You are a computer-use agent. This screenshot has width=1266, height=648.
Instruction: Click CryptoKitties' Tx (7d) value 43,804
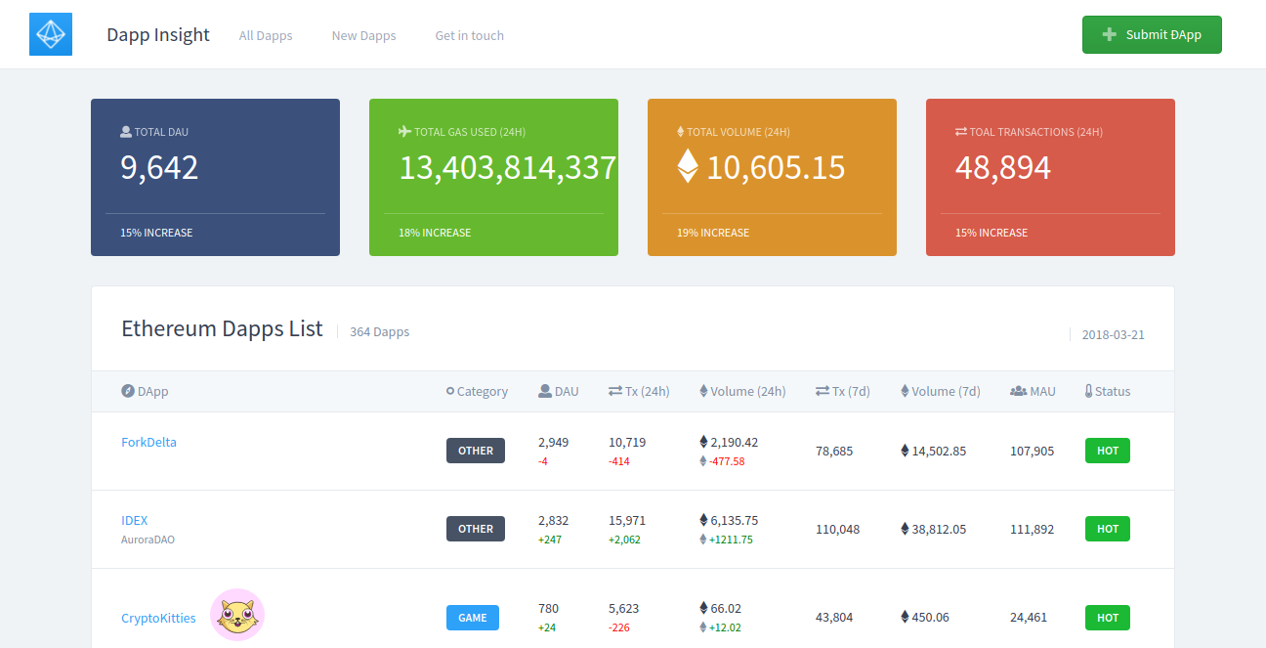point(834,618)
